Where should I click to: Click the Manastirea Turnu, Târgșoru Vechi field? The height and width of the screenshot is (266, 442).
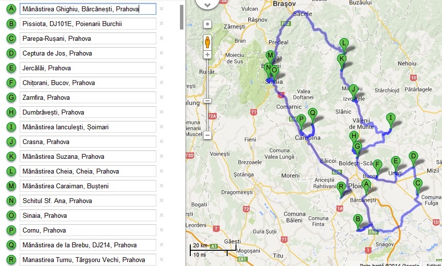click(88, 260)
